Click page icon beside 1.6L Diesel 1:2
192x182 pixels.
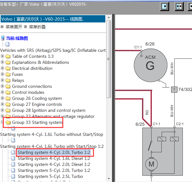click(x=13, y=158)
